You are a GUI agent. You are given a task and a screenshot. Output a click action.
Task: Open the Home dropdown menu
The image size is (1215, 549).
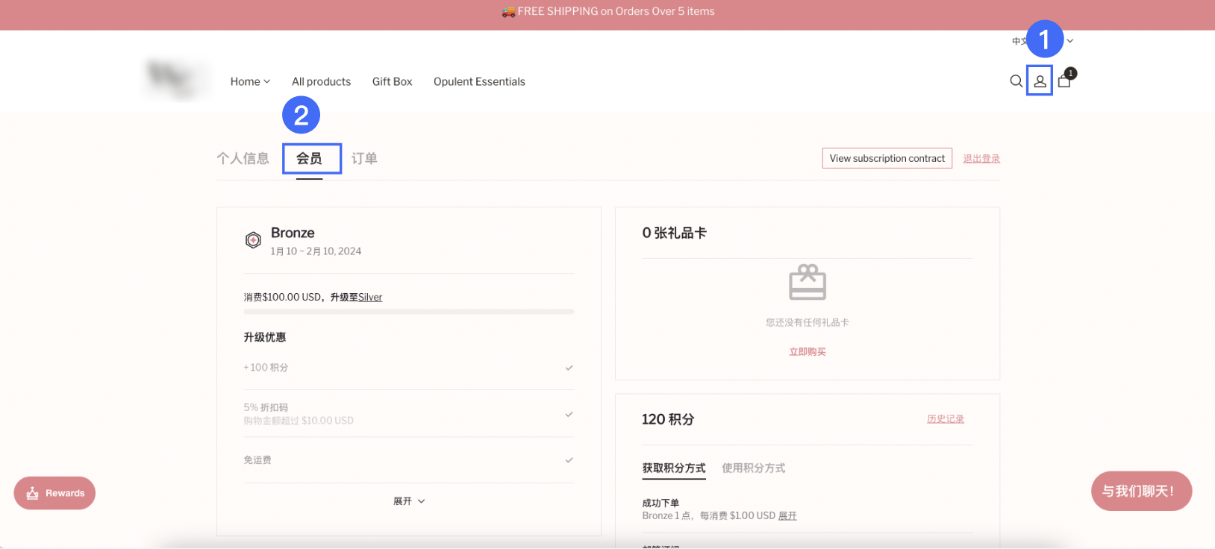point(250,81)
